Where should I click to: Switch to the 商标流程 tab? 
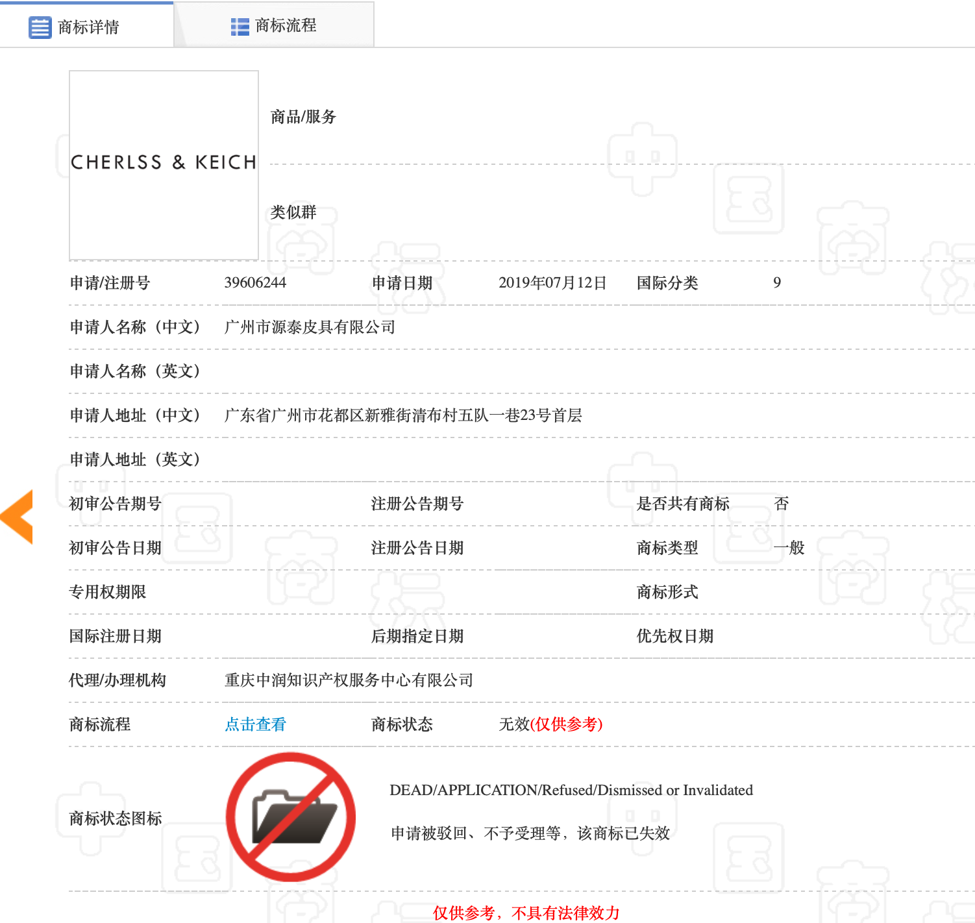274,25
